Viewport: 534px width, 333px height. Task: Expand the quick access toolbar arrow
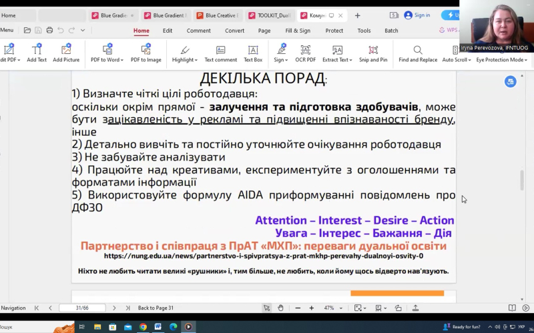point(83,30)
